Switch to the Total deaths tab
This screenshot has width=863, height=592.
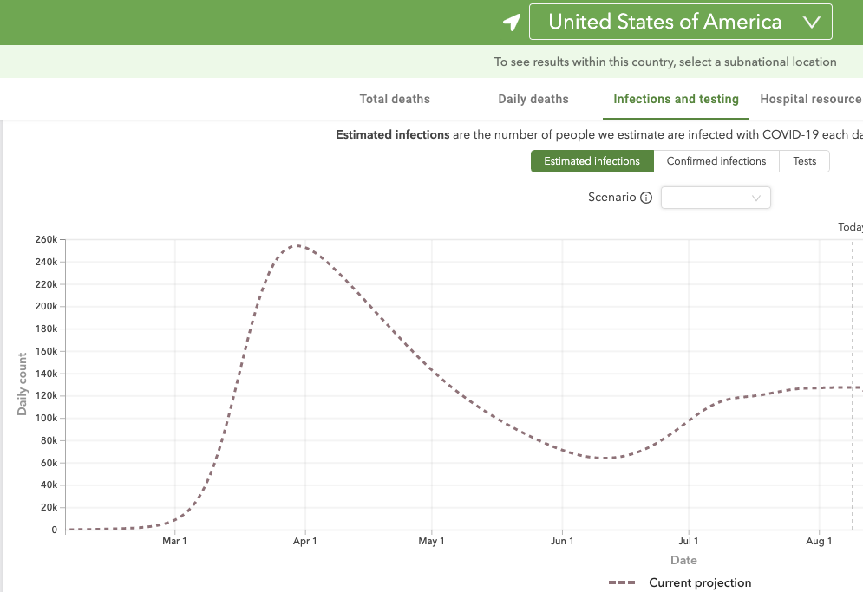coord(395,99)
